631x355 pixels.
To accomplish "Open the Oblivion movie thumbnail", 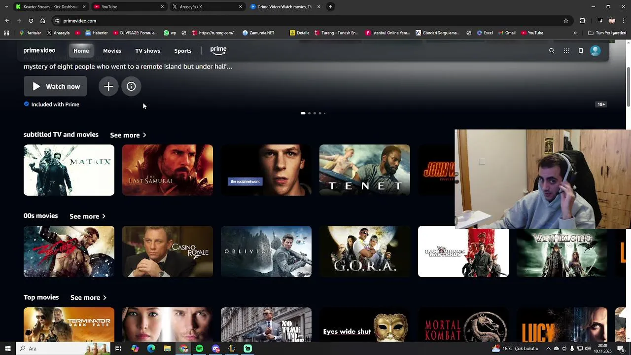I will (266, 251).
